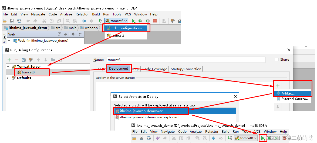The height and width of the screenshot is (143, 317).
Task: Click itheima_javaweb_demo breadcrumb
Action: tap(25, 28)
